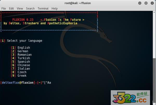Close the terminal window

(152, 3)
